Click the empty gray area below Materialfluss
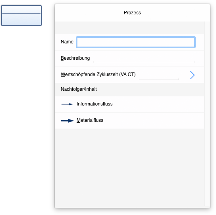 pyautogui.click(x=129, y=167)
